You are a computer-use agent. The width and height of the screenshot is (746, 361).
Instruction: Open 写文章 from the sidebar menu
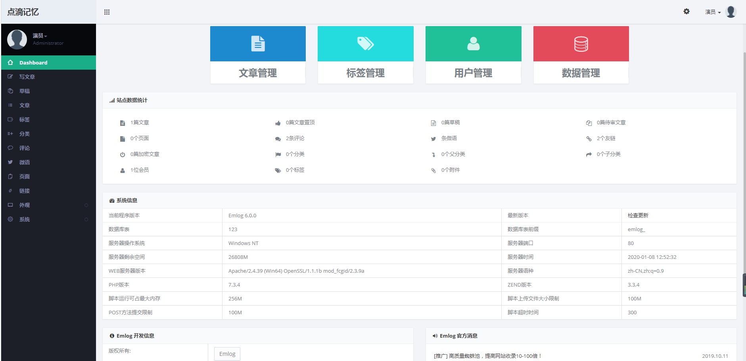pyautogui.click(x=27, y=77)
